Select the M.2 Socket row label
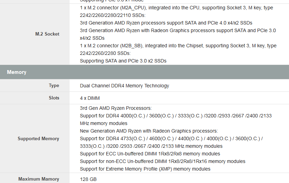This screenshot has height=183, width=289. (47, 34)
